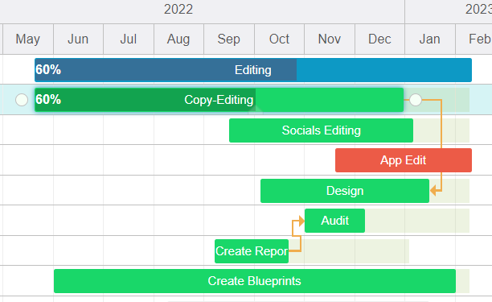Image resolution: width=492 pixels, height=302 pixels.
Task: Select the red App Edit task
Action: tap(404, 160)
